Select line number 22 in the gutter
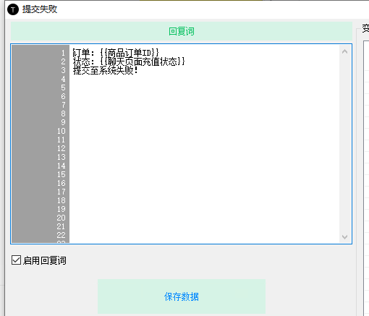The width and height of the screenshot is (369, 316). coord(61,235)
